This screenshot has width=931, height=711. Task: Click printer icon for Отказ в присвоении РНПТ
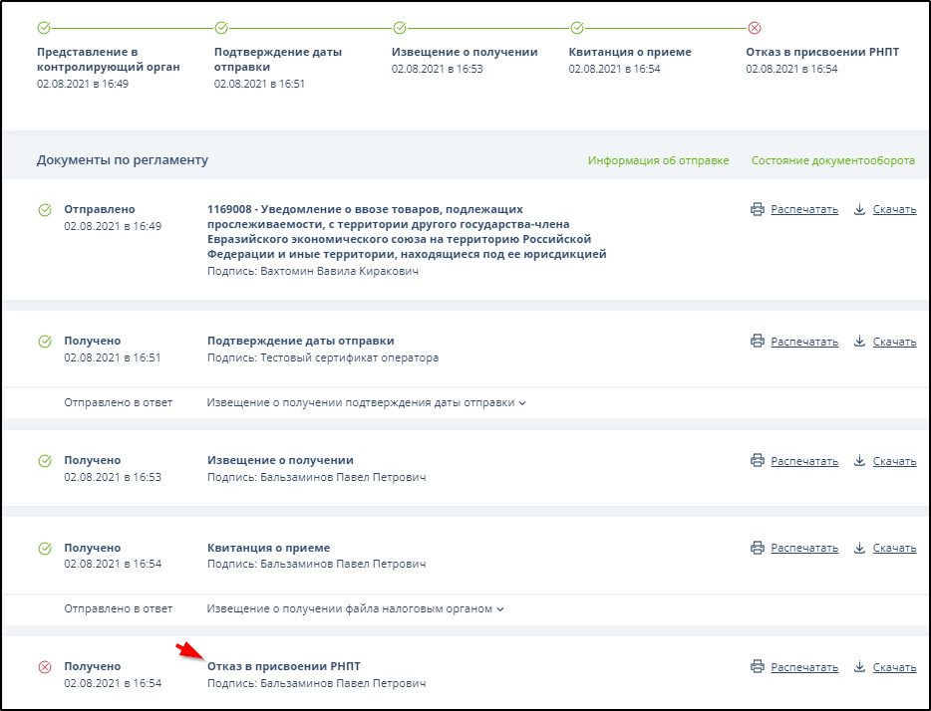[758, 667]
